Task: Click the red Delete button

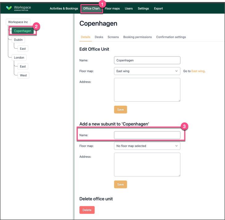Action: [x=87, y=210]
